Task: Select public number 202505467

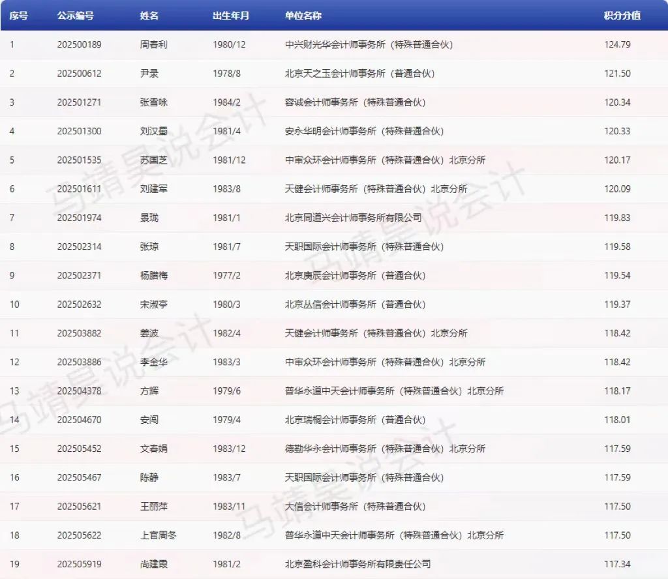Action: pos(79,478)
